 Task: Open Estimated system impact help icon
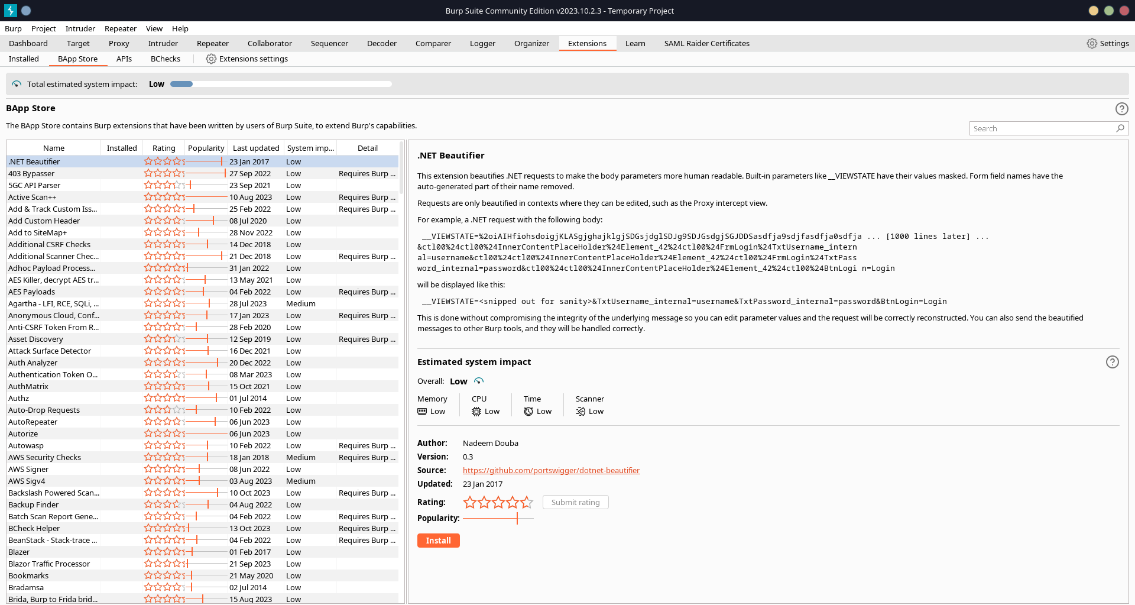(x=1112, y=362)
